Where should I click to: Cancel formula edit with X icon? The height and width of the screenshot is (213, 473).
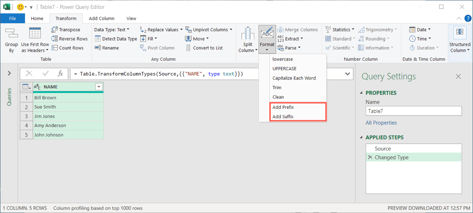tap(29, 73)
